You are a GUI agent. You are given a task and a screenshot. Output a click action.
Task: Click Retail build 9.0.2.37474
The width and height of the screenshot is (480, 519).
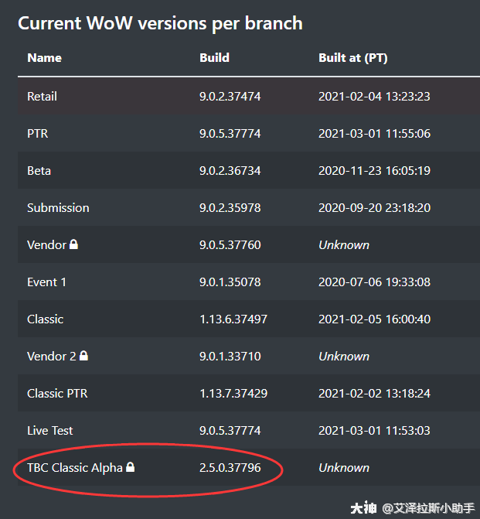coord(230,96)
